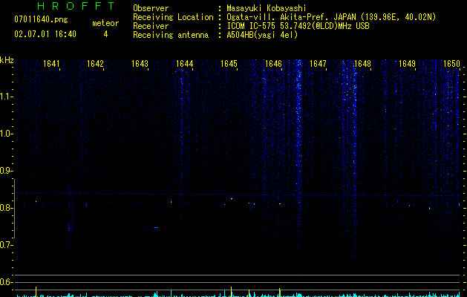Click the 1.1 frequency axis label
This screenshot has width=467, height=297.
(x=6, y=97)
